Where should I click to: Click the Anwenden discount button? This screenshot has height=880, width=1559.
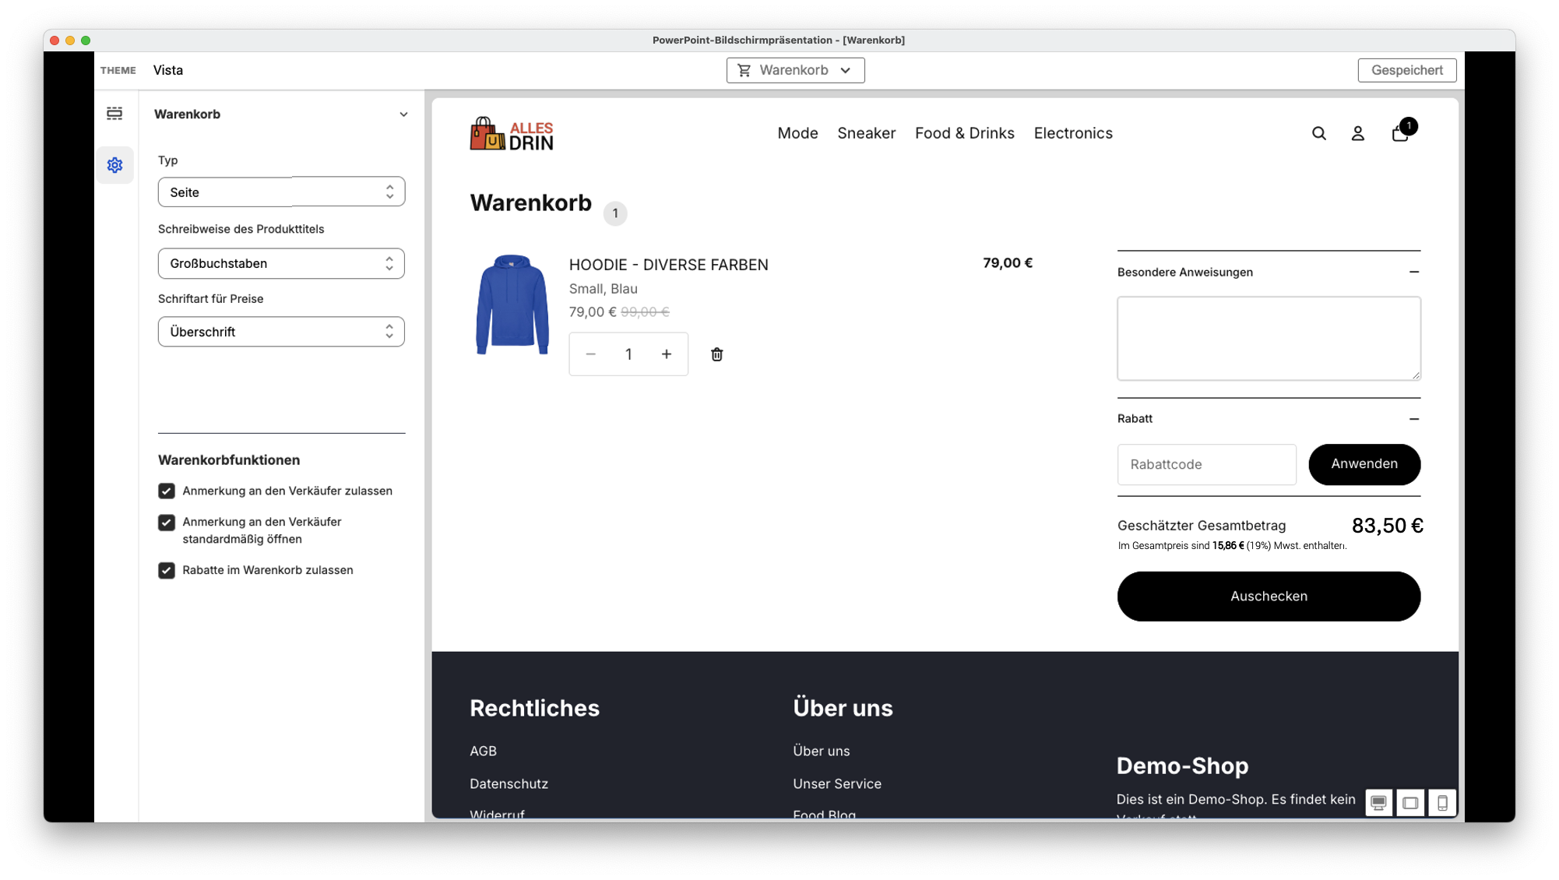coord(1364,464)
